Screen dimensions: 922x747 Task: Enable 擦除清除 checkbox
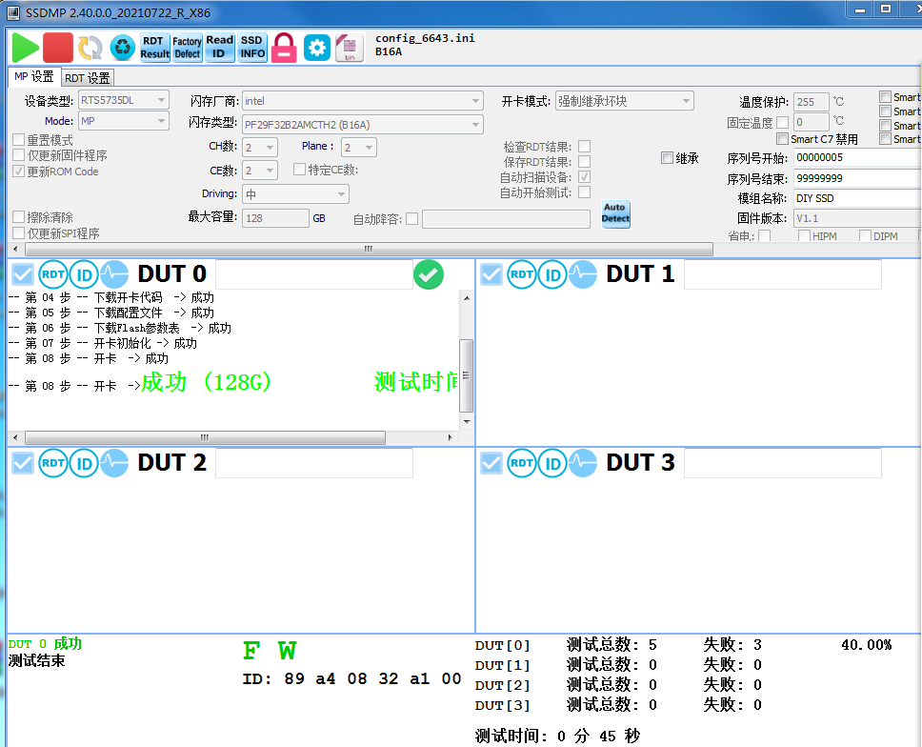coord(19,217)
